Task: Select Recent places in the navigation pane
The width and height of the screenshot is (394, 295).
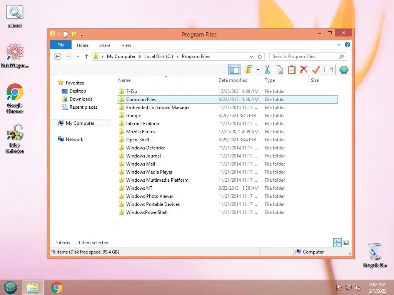Action: 83,107
